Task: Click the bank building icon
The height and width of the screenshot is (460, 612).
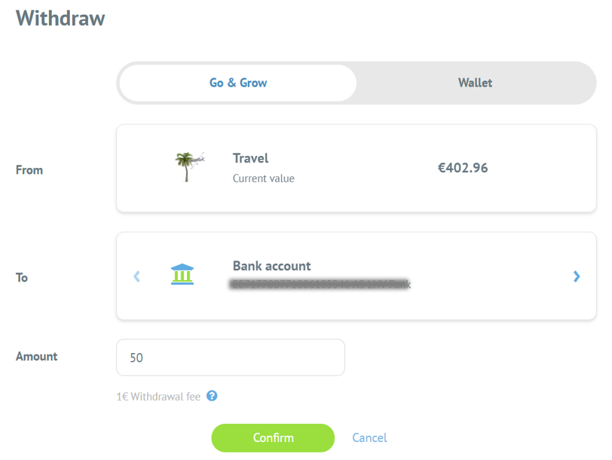Action: click(182, 276)
